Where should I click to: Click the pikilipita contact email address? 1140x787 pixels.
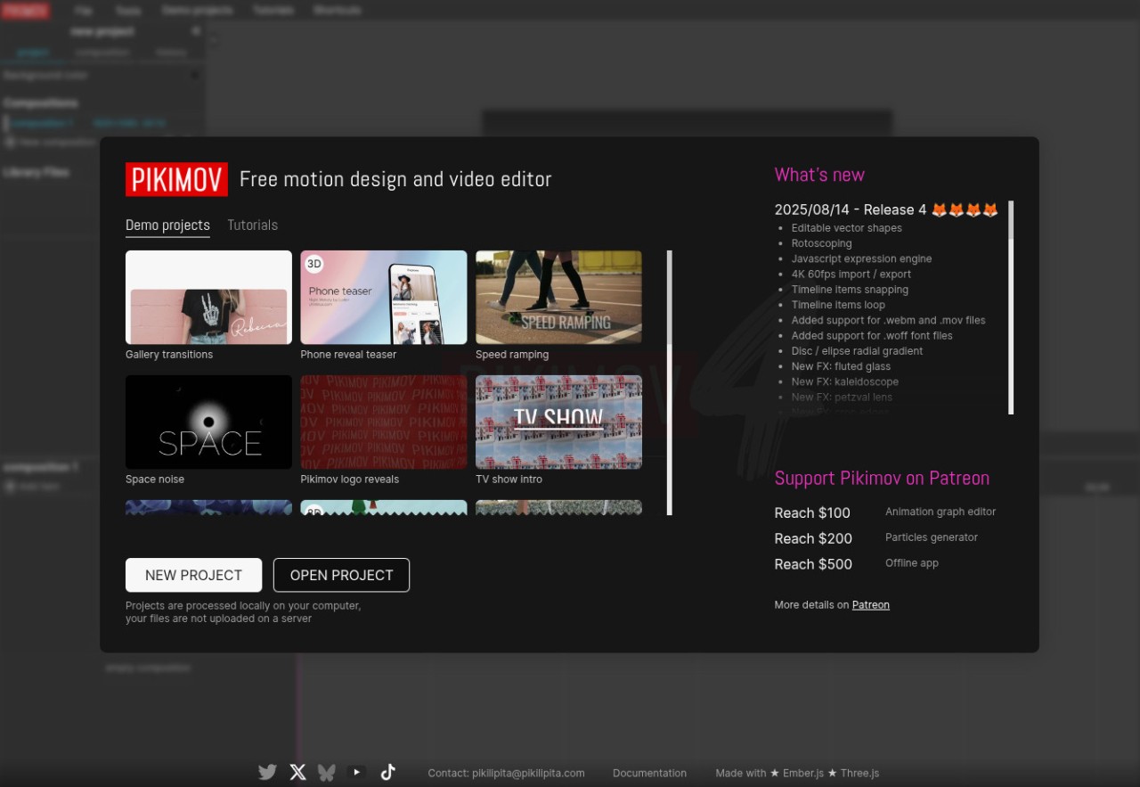tap(528, 773)
